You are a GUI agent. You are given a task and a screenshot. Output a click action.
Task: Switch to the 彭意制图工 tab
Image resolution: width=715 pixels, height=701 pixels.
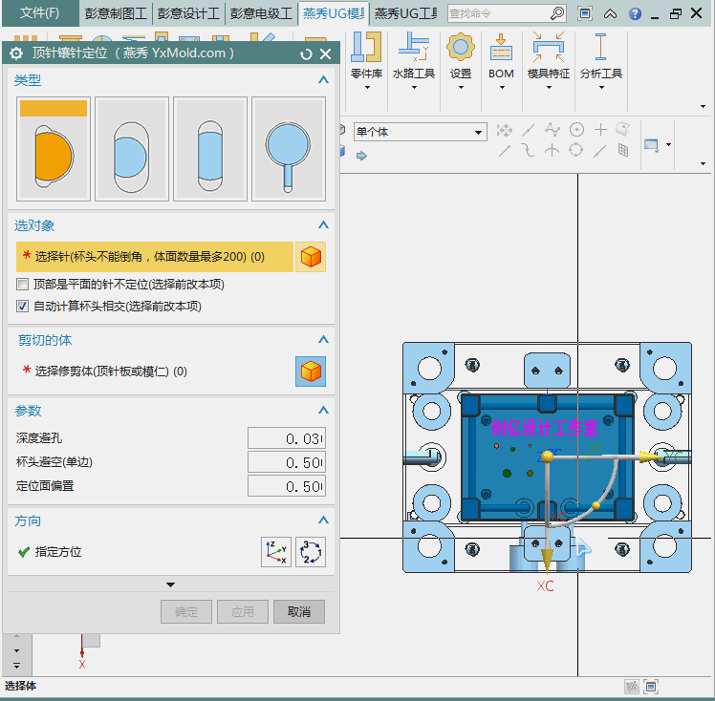click(x=116, y=13)
